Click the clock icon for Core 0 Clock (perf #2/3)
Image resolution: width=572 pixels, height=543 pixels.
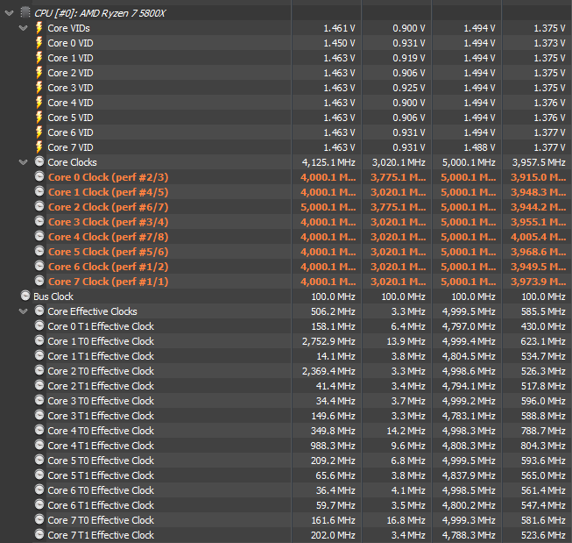pyautogui.click(x=39, y=176)
